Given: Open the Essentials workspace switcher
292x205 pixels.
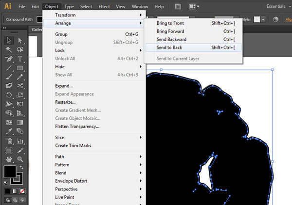Looking at the screenshot, I should point(278,6).
